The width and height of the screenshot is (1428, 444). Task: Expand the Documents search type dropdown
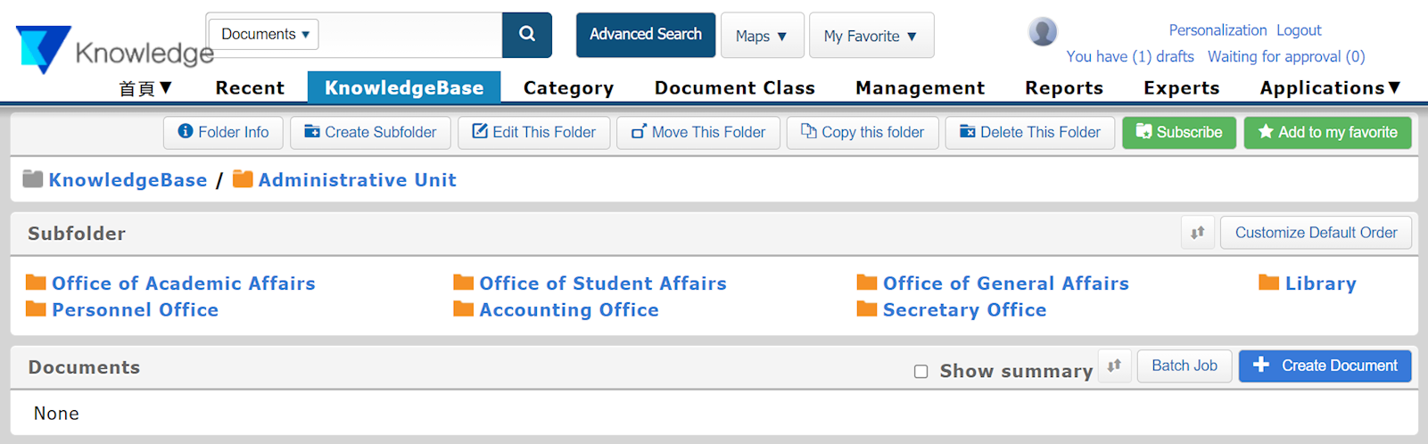click(x=264, y=35)
